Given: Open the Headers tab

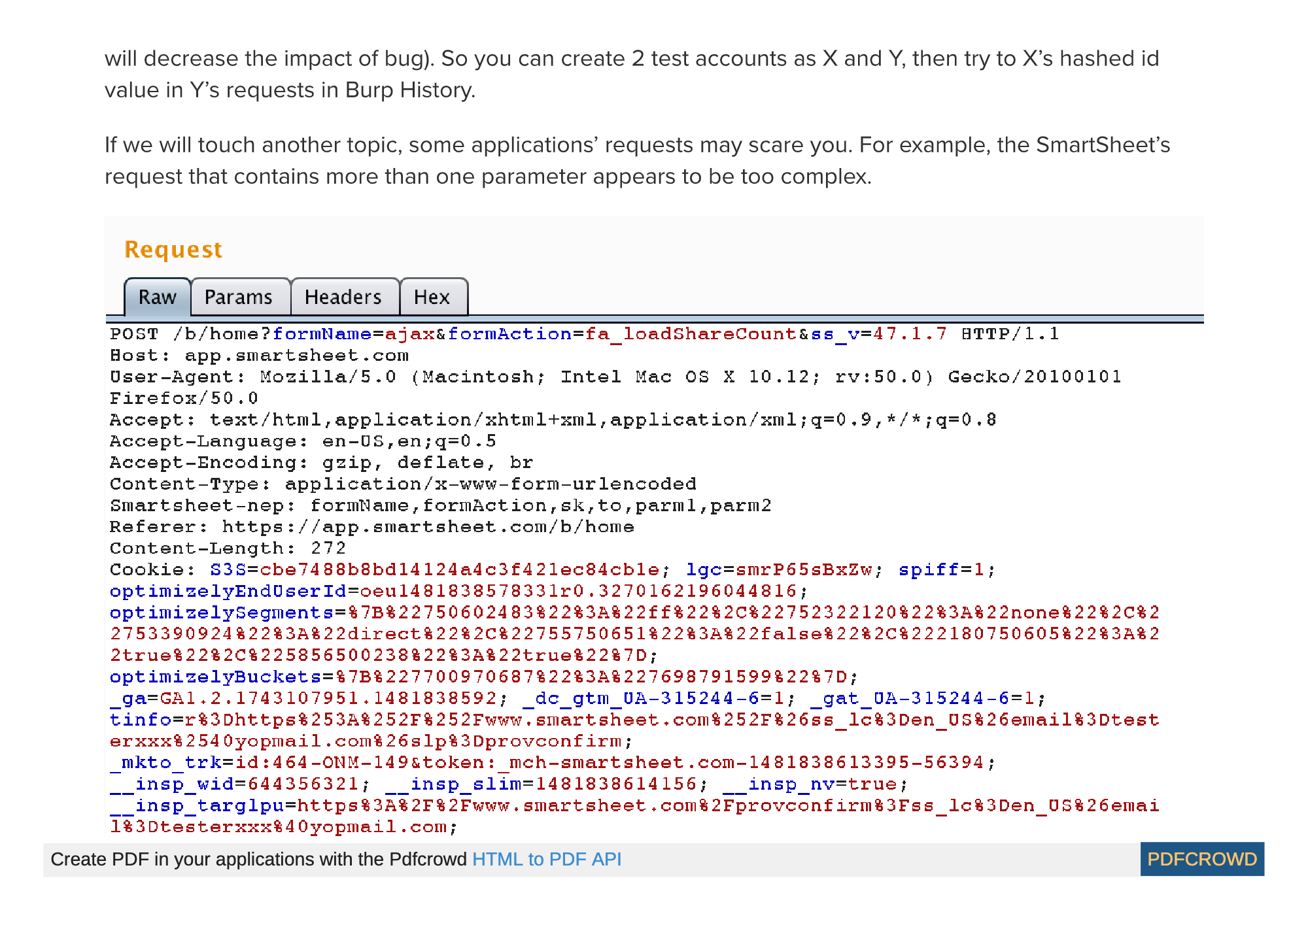Looking at the screenshot, I should pyautogui.click(x=343, y=297).
